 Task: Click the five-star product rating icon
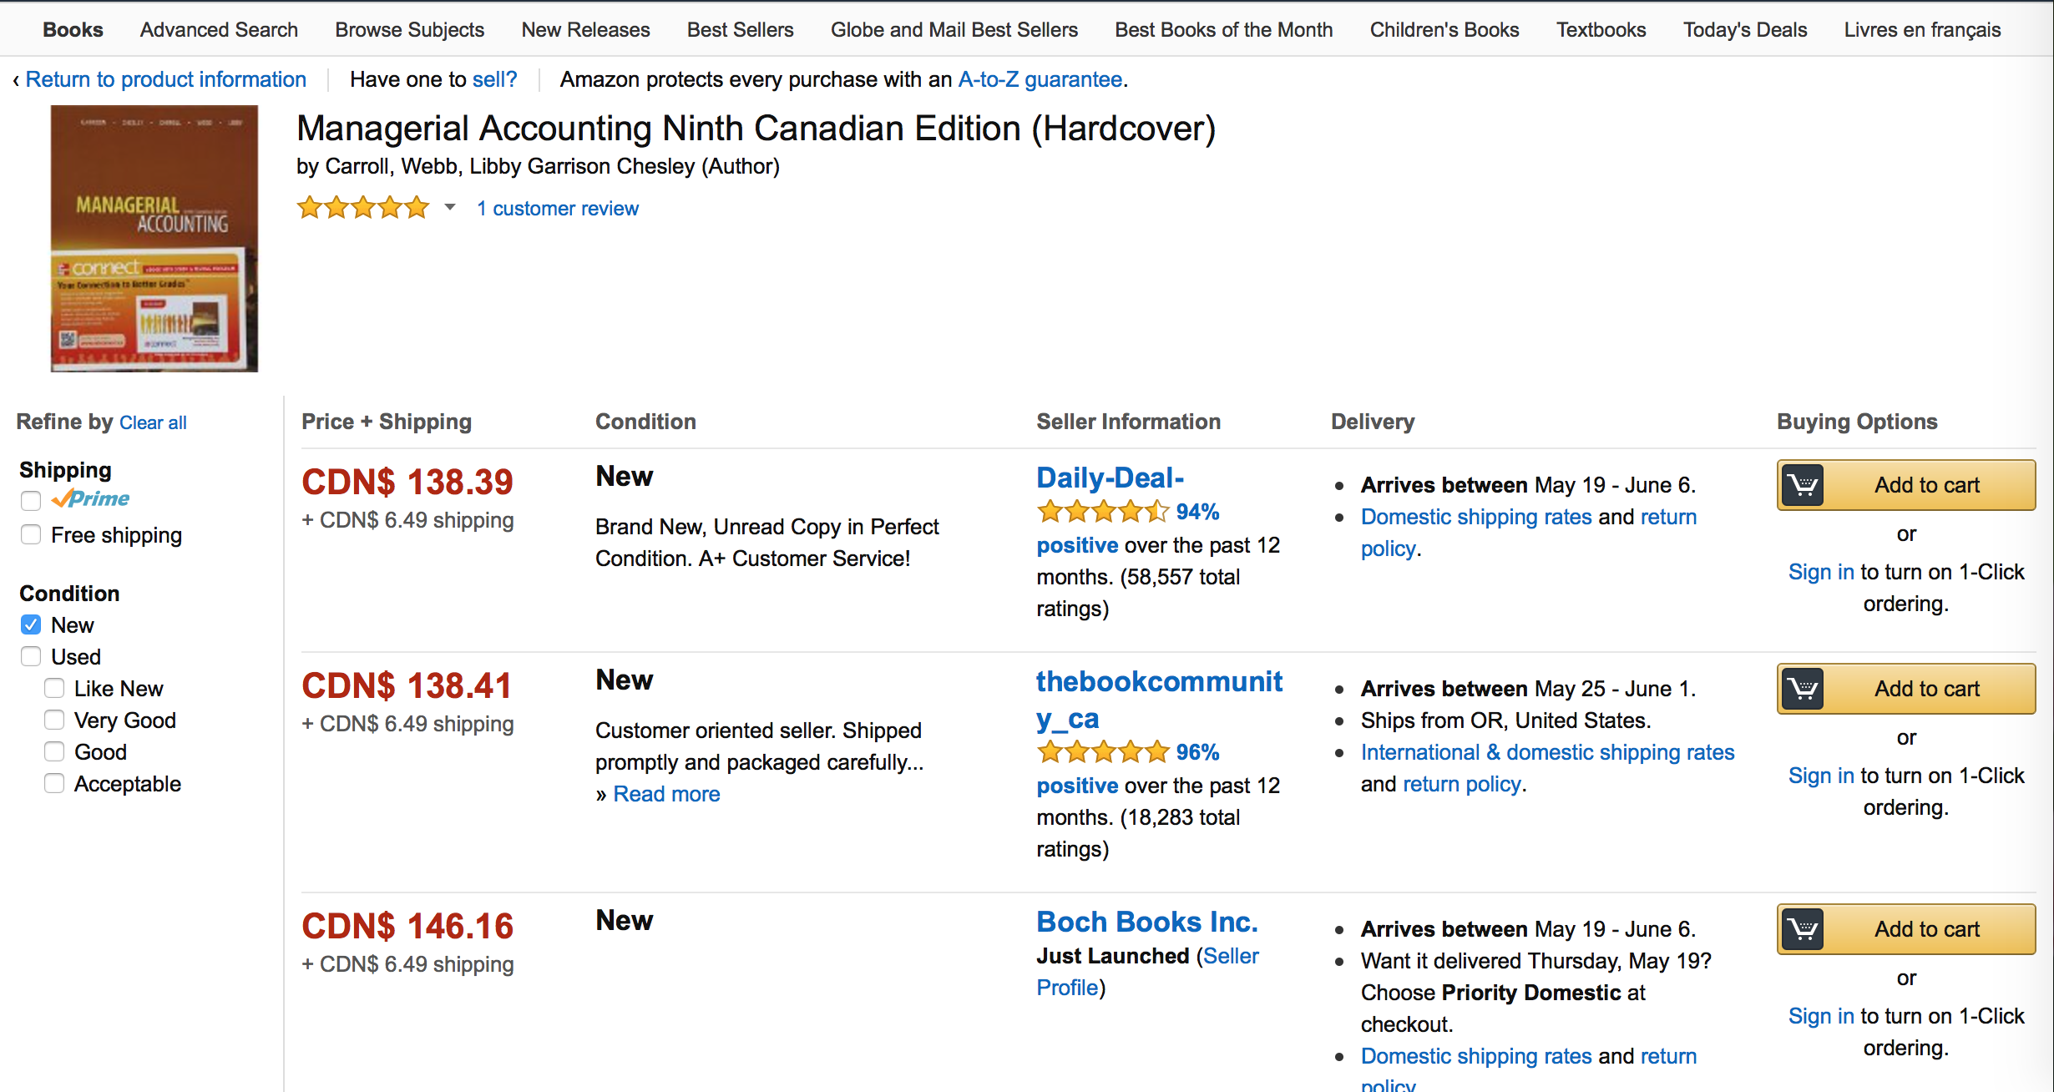(363, 208)
